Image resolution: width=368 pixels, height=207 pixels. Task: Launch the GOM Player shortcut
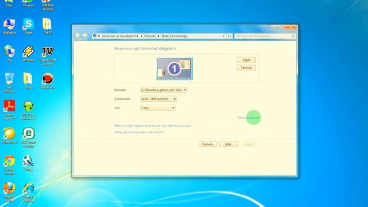9,136
